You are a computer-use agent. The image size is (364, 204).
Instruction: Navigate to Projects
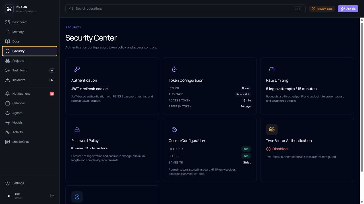pyautogui.click(x=30, y=61)
